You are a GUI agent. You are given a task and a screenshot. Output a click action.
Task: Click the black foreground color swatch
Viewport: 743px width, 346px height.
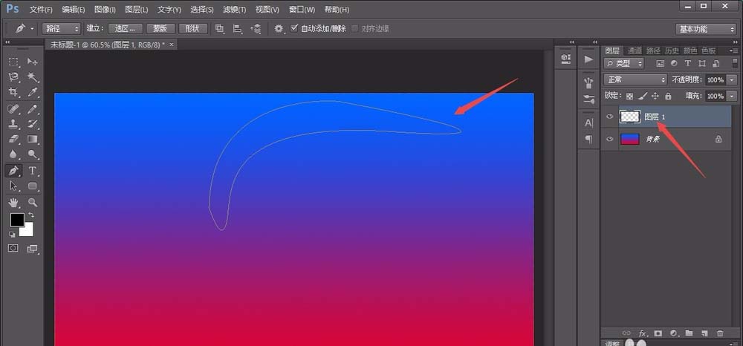[16, 221]
